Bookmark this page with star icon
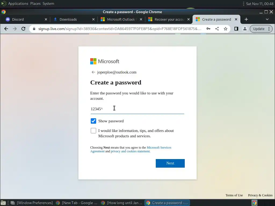275x206 pixels. (x=226, y=29)
